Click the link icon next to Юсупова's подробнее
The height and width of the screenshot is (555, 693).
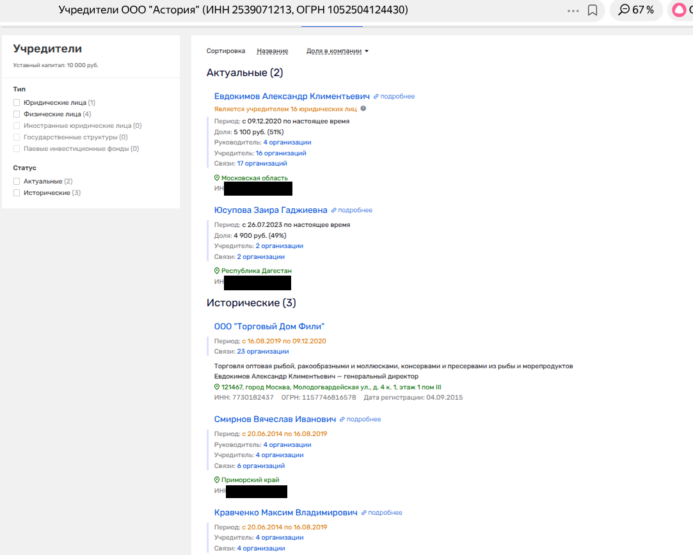point(333,210)
